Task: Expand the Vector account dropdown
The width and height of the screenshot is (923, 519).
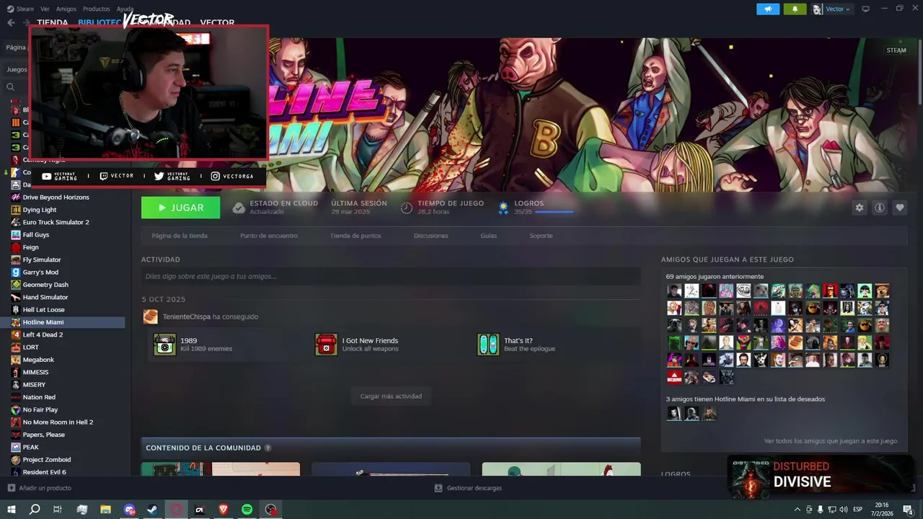Action: click(837, 9)
